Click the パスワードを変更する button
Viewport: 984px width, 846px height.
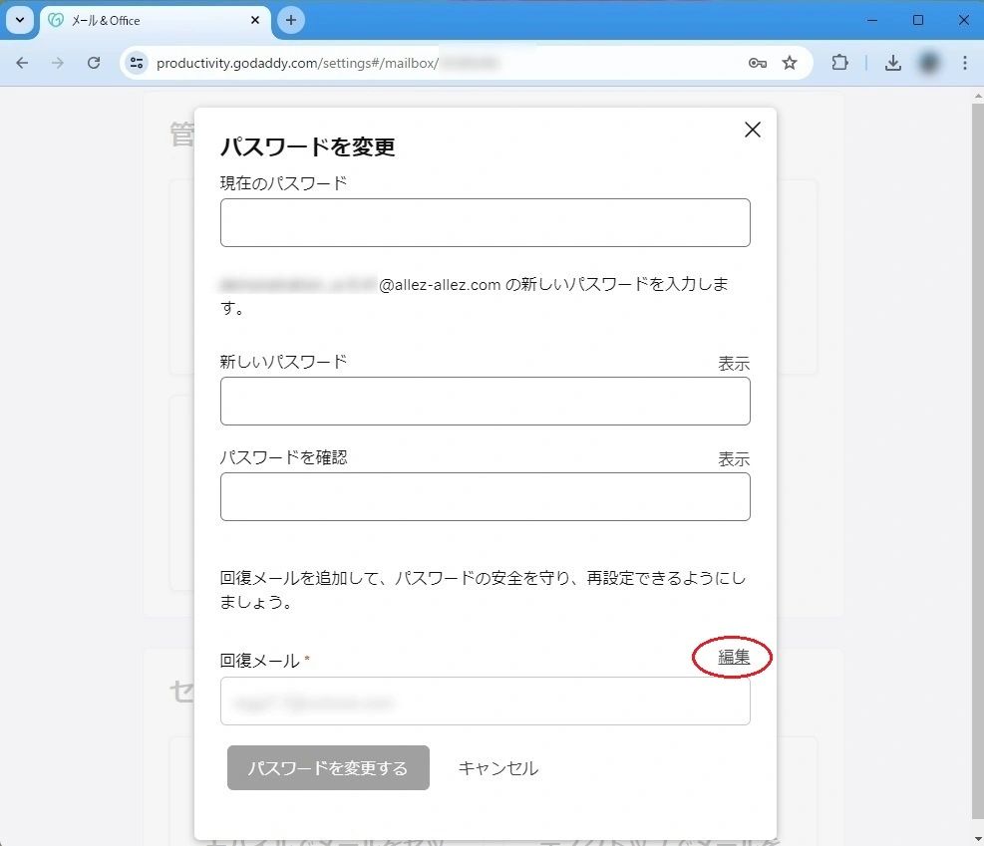point(328,768)
